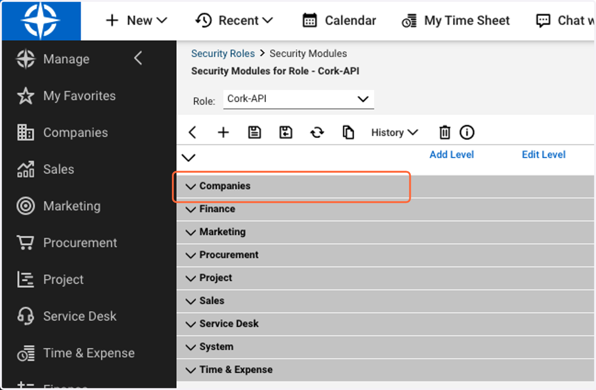The height and width of the screenshot is (390, 596).
Task: Click the Edit Level link
Action: point(544,155)
